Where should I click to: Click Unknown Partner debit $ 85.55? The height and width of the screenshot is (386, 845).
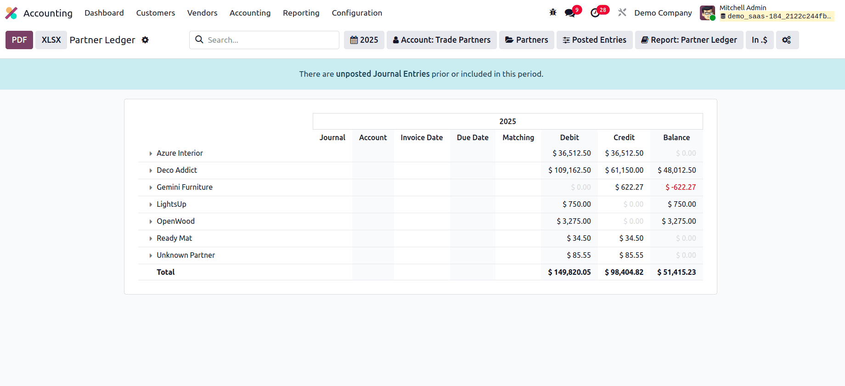(579, 255)
